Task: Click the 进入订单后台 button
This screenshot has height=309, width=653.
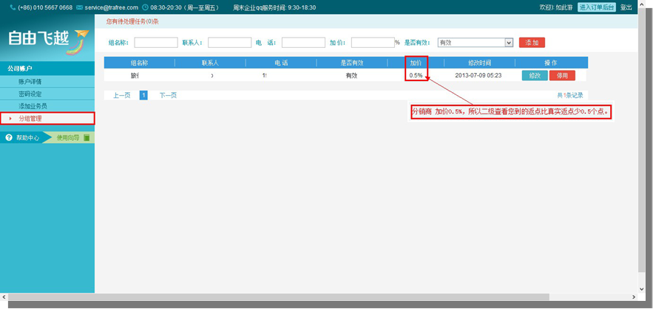Action: click(597, 7)
